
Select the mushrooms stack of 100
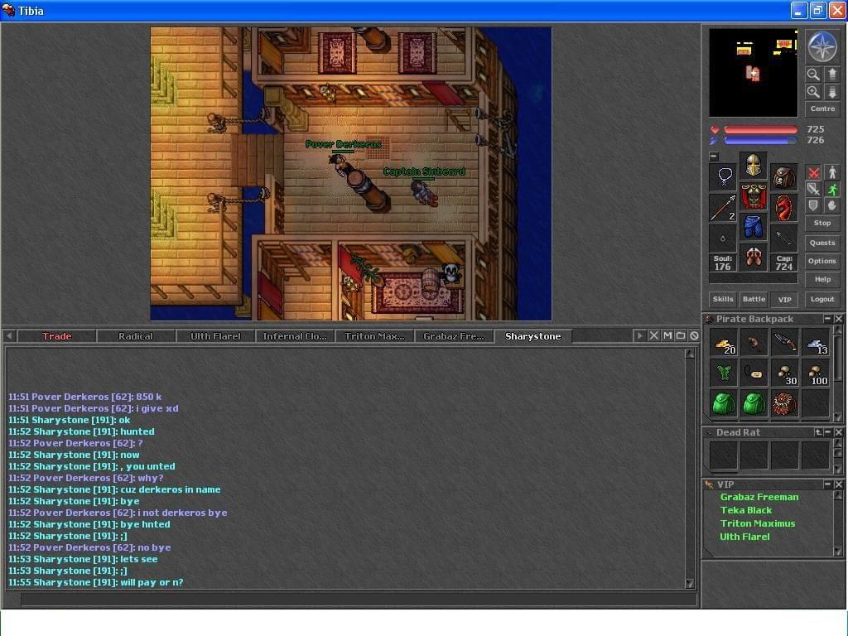(816, 374)
